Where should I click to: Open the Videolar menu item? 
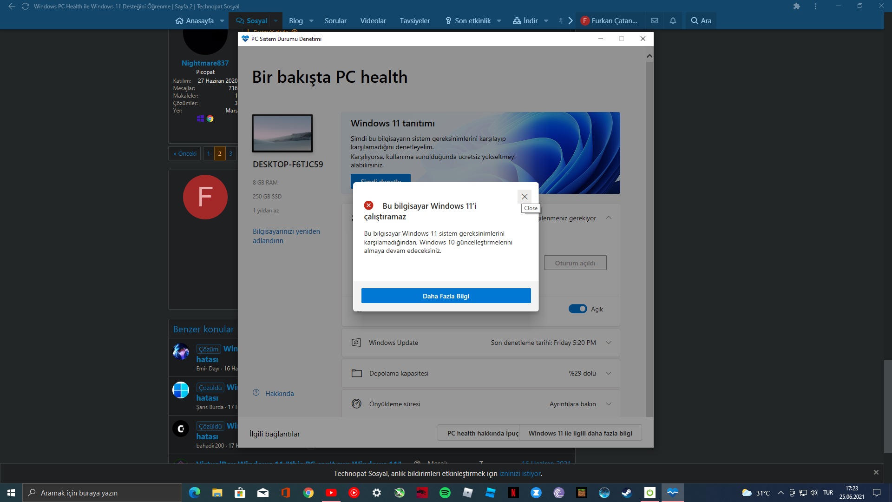[373, 21]
